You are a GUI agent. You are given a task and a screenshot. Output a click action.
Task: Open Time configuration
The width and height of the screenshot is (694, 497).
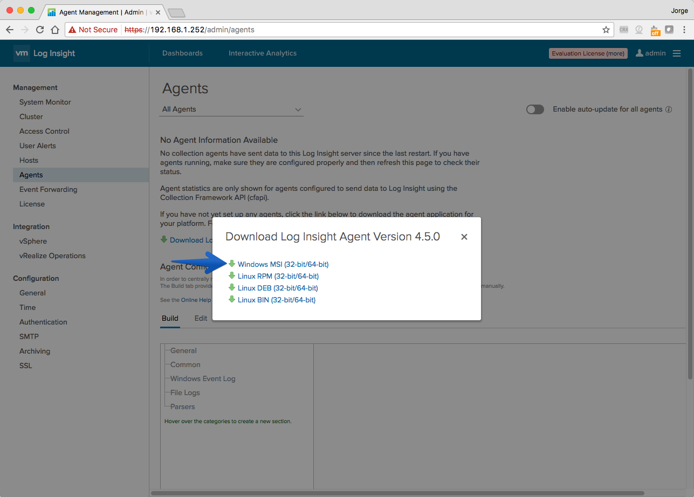point(28,307)
